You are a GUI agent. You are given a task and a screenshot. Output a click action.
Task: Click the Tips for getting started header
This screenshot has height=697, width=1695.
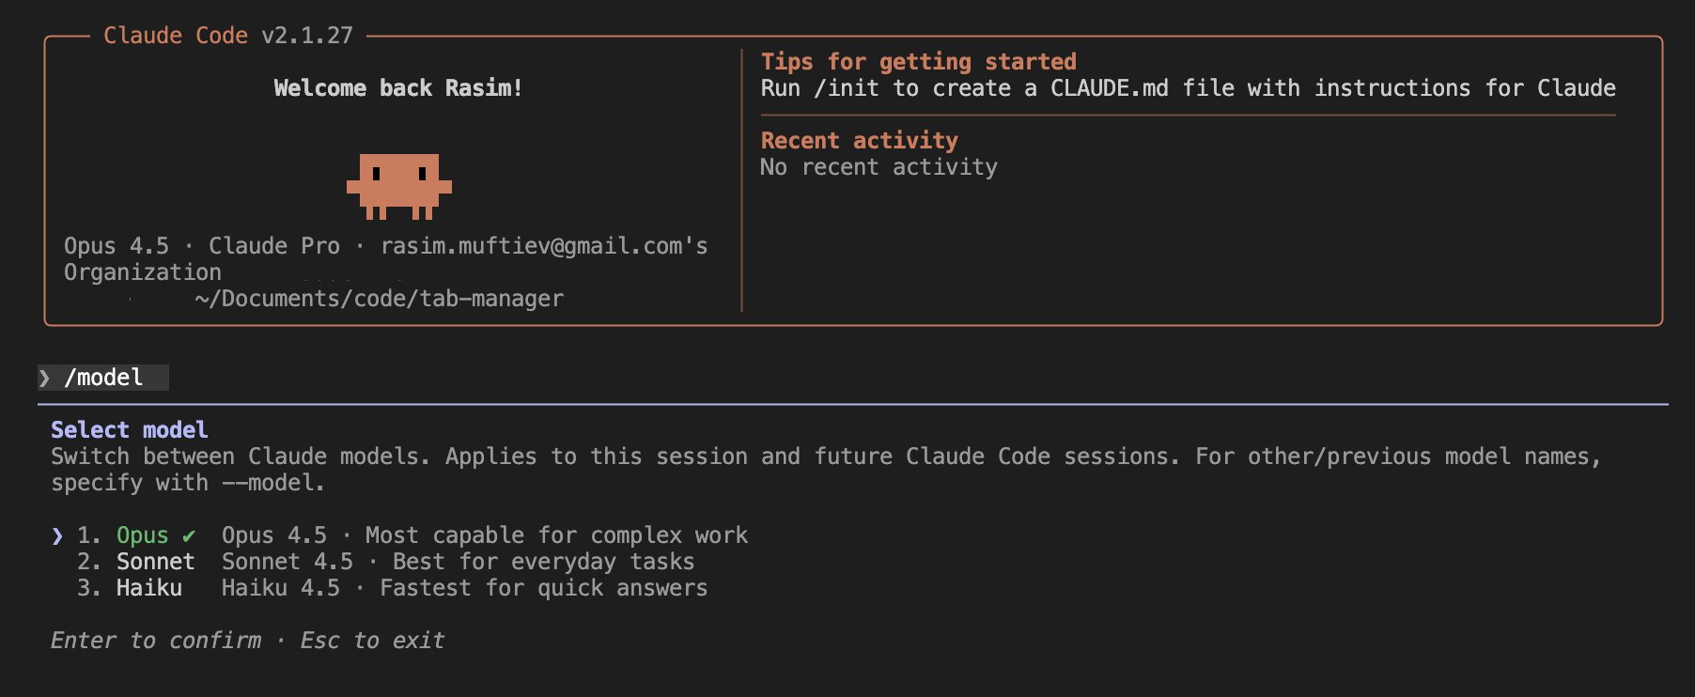click(919, 61)
